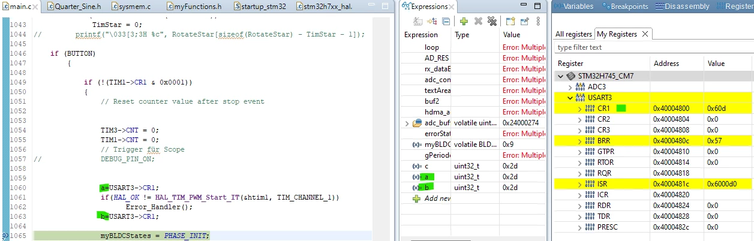Click the adc_buf array icon in Expressions
Screen dimensions: 754x241
(417, 123)
